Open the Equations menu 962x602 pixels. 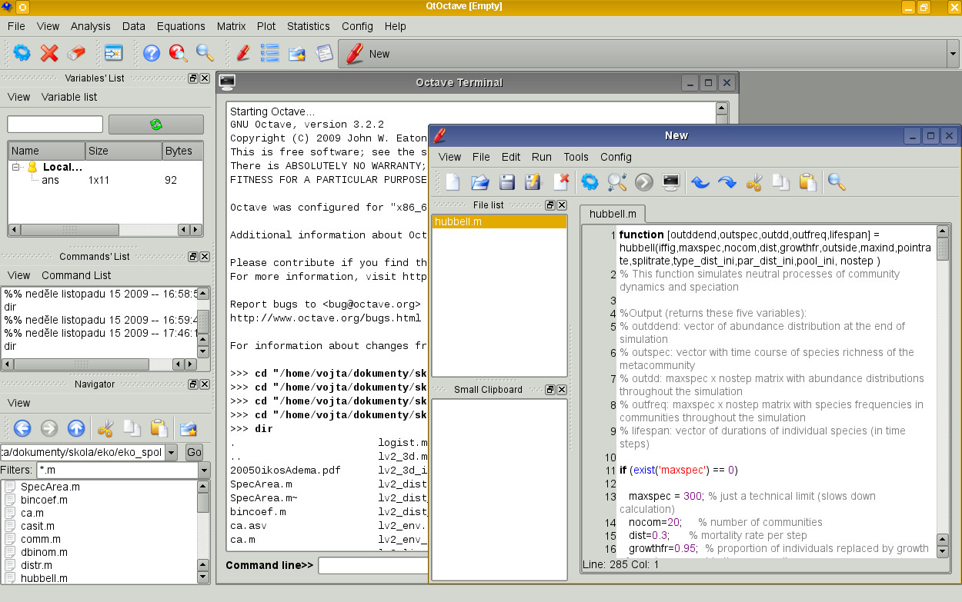pyautogui.click(x=181, y=26)
